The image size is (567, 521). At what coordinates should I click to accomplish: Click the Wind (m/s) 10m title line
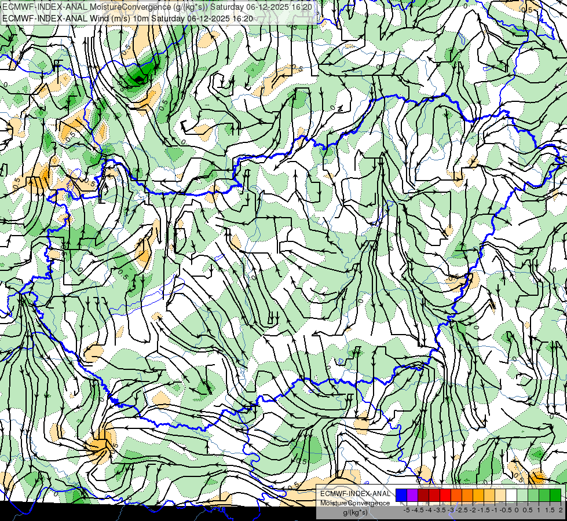[127, 18]
